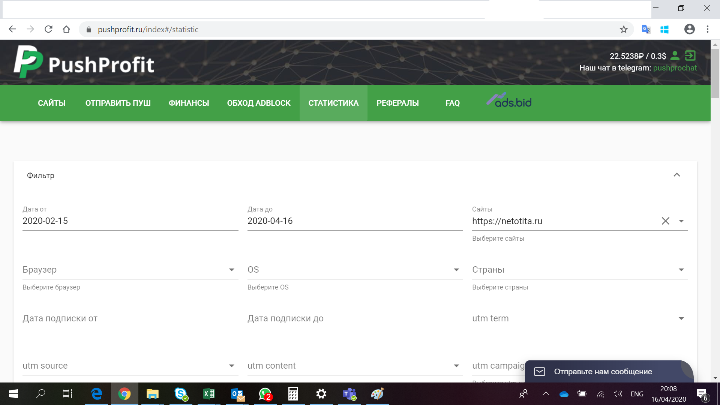Open the user profile icon
This screenshot has height=405, width=720.
(675, 56)
